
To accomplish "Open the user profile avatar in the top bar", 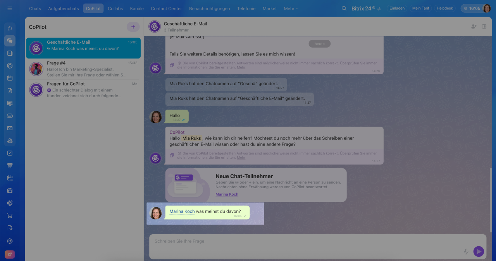I will tap(487, 8).
